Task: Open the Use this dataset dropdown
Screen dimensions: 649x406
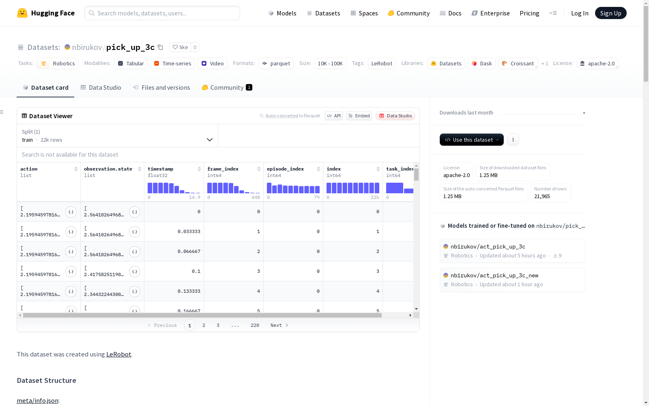Action: 472,140
